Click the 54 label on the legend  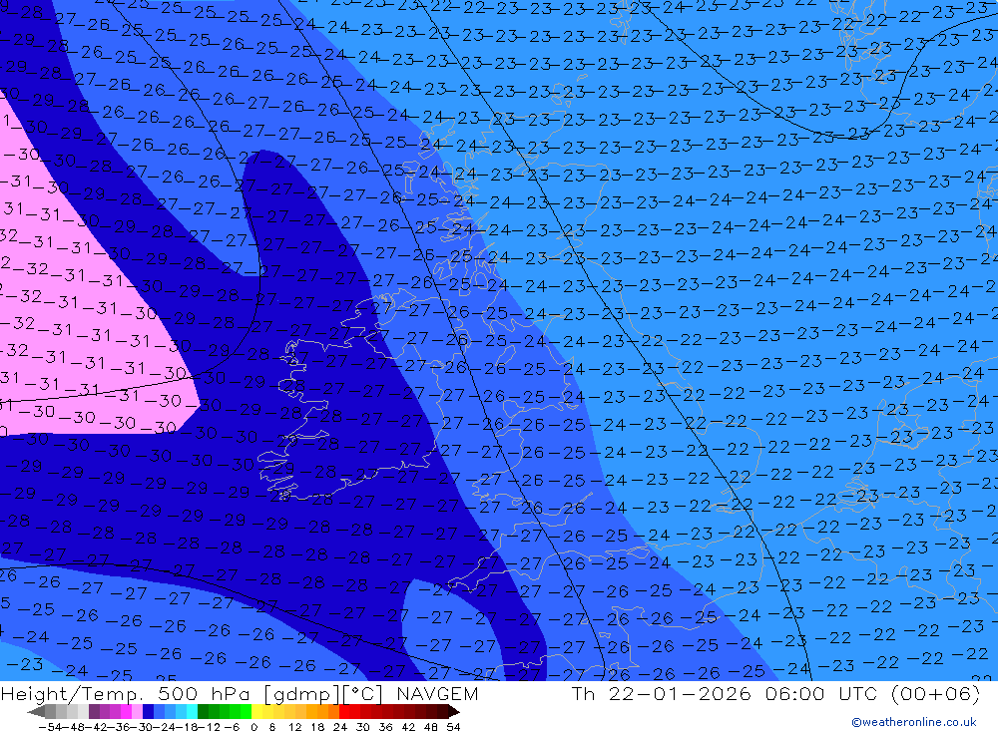(x=453, y=727)
